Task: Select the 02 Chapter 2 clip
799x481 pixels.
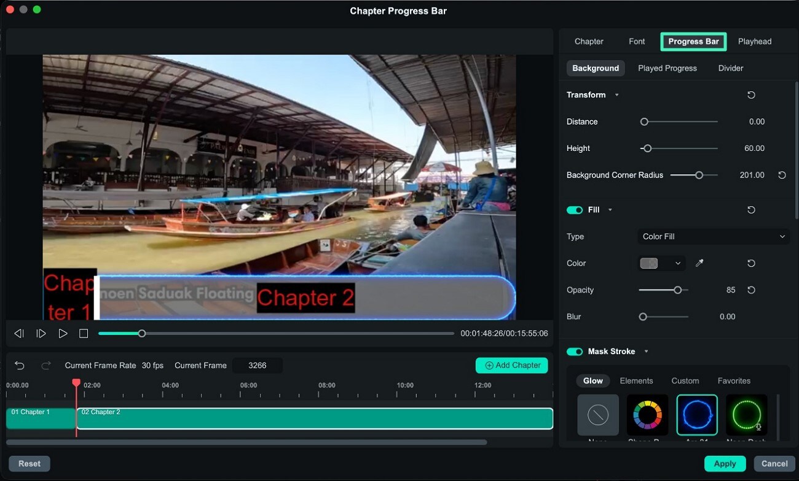Action: 315,418
